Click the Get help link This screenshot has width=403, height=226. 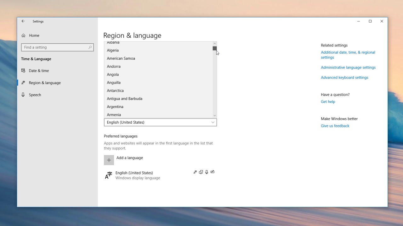pyautogui.click(x=328, y=102)
